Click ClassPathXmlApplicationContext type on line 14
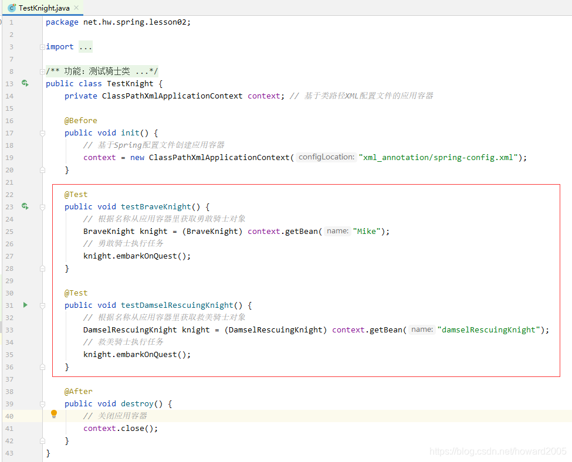 (x=172, y=96)
